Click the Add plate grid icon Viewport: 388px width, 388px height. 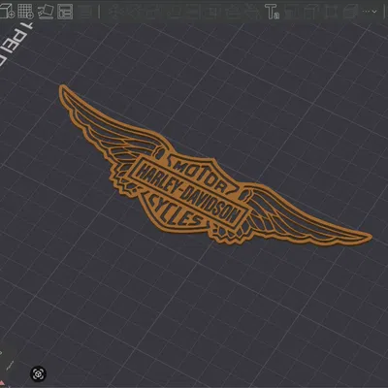click(26, 12)
